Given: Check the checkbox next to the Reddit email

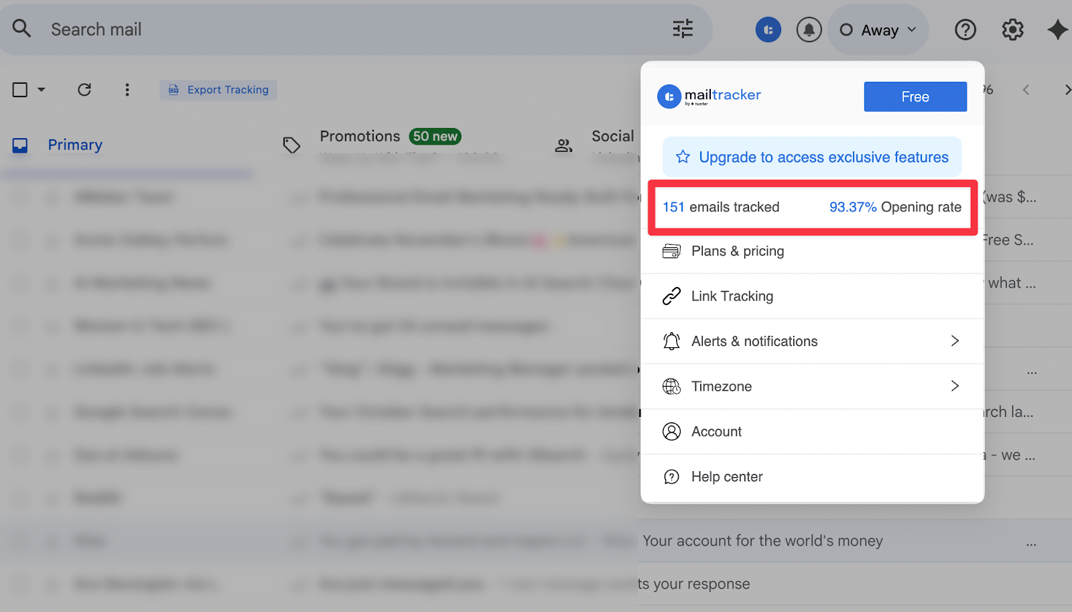Looking at the screenshot, I should click(19, 497).
